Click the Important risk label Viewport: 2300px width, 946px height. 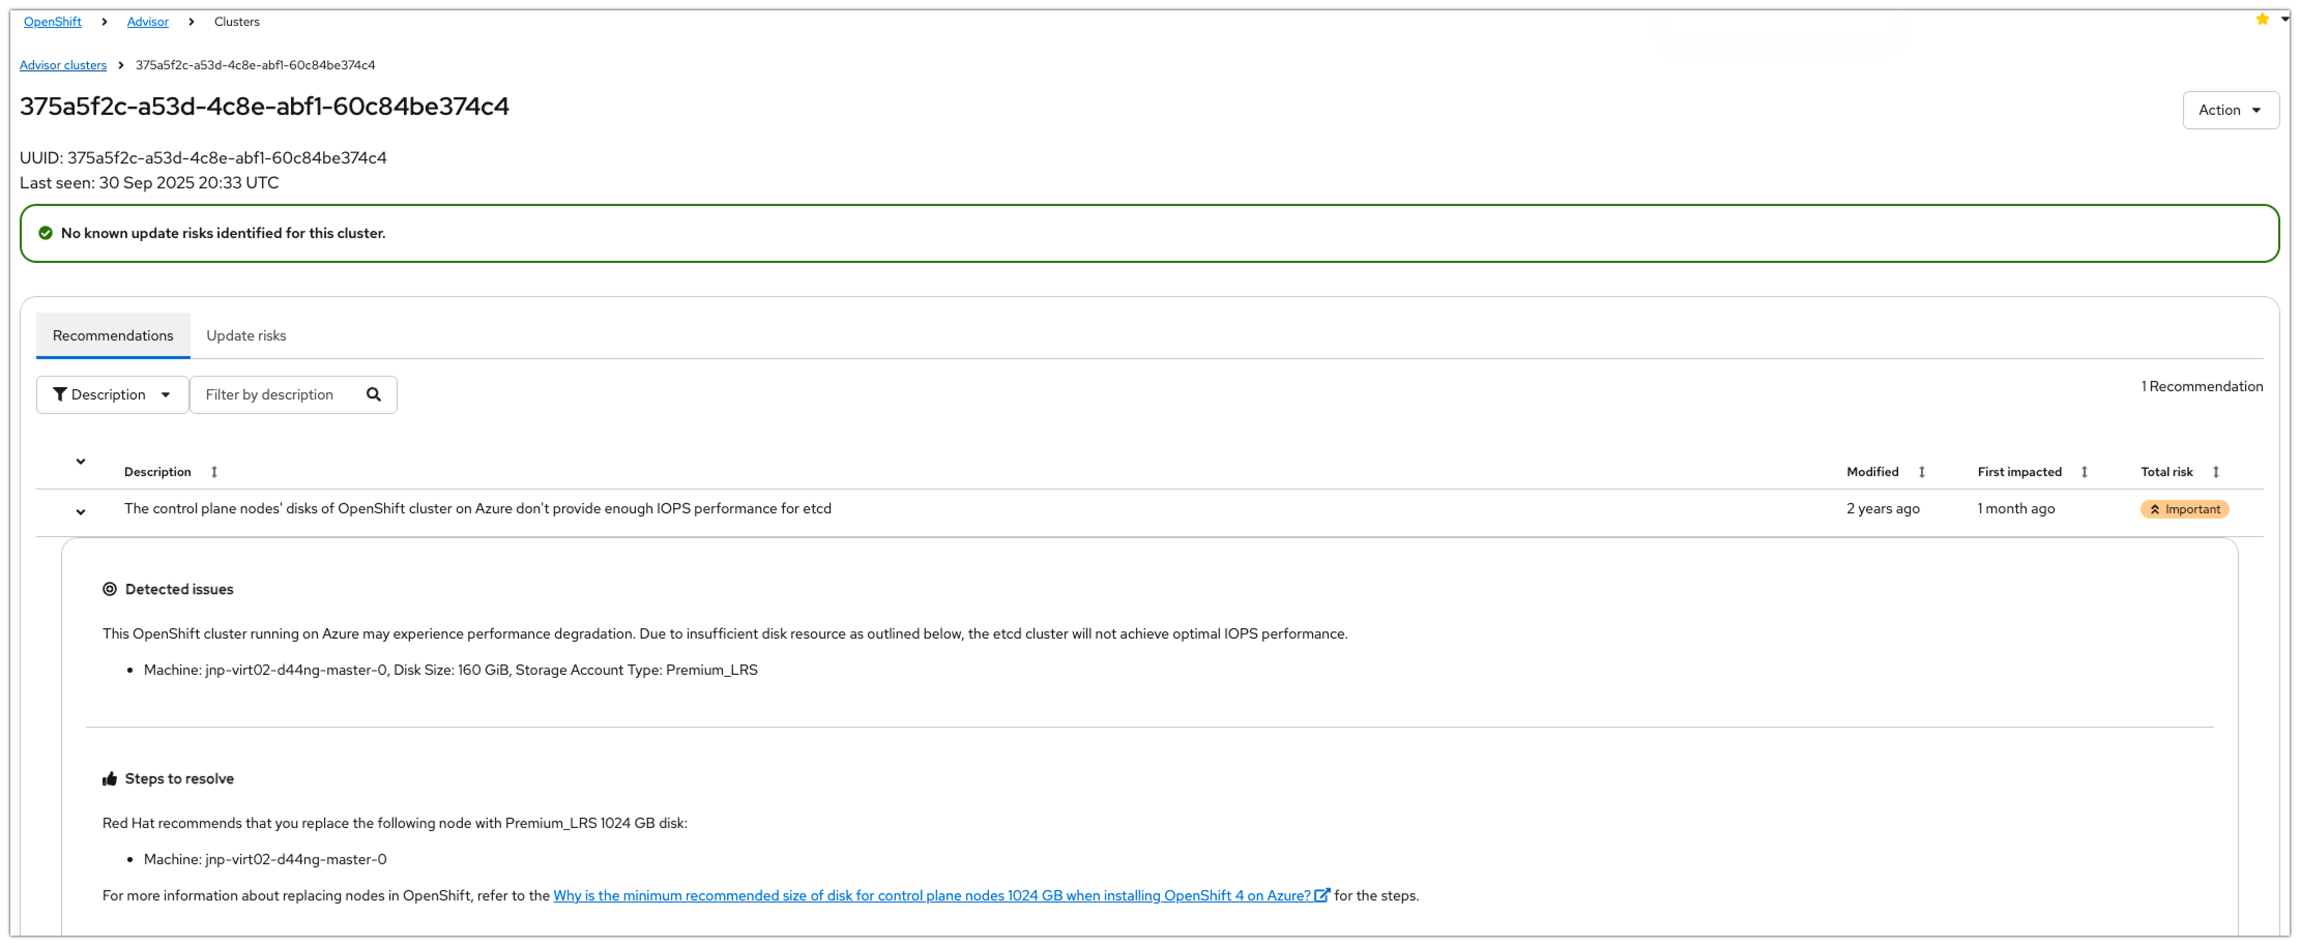(2184, 509)
